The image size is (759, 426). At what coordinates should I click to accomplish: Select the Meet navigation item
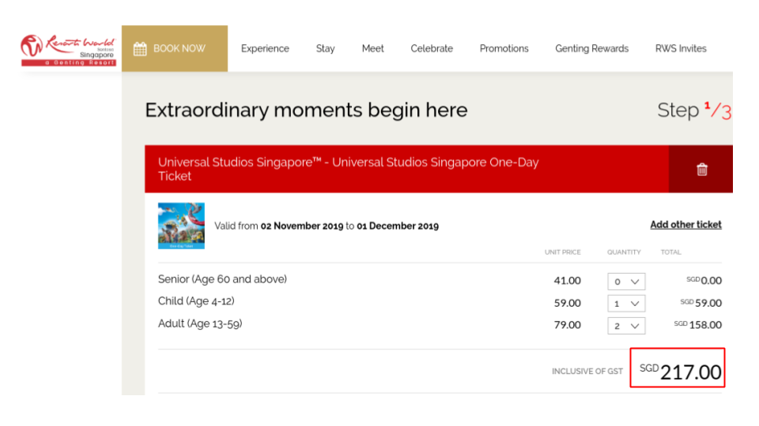click(373, 49)
